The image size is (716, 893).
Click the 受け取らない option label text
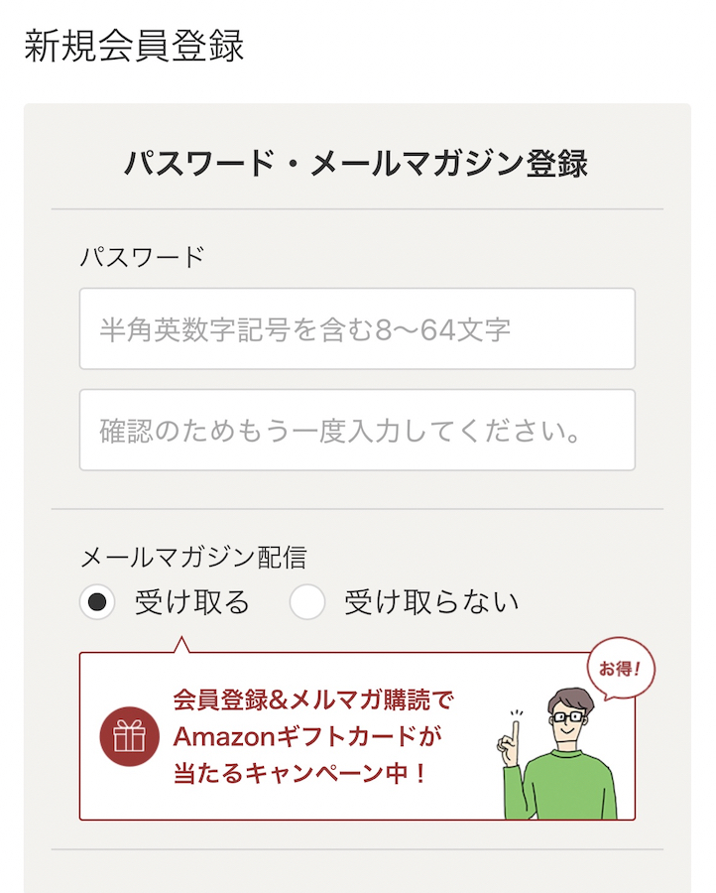point(431,602)
